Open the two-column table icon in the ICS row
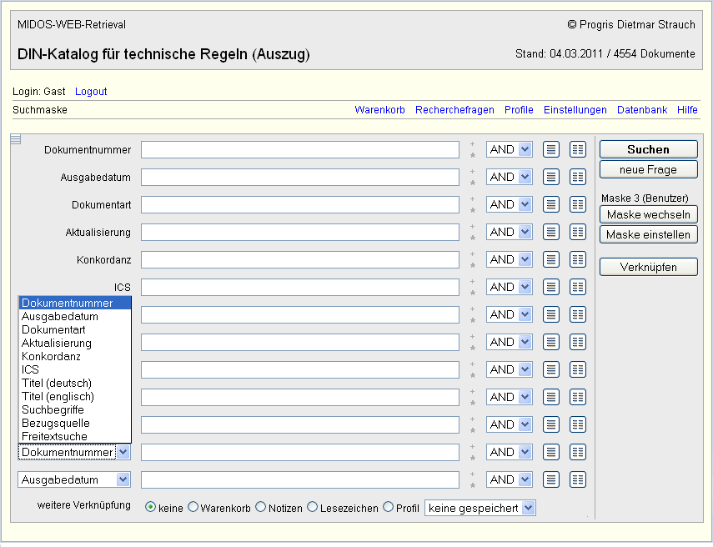The width and height of the screenshot is (713, 547). click(578, 287)
